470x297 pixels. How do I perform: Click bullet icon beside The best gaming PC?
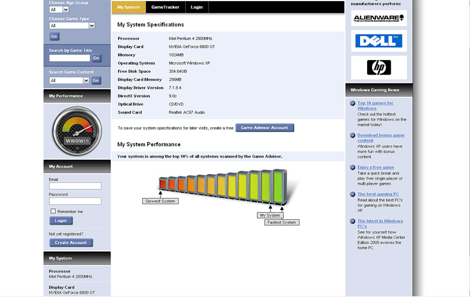click(x=353, y=195)
